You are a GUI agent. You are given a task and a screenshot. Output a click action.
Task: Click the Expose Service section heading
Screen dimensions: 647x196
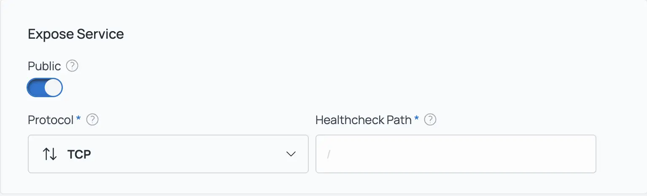tap(76, 34)
